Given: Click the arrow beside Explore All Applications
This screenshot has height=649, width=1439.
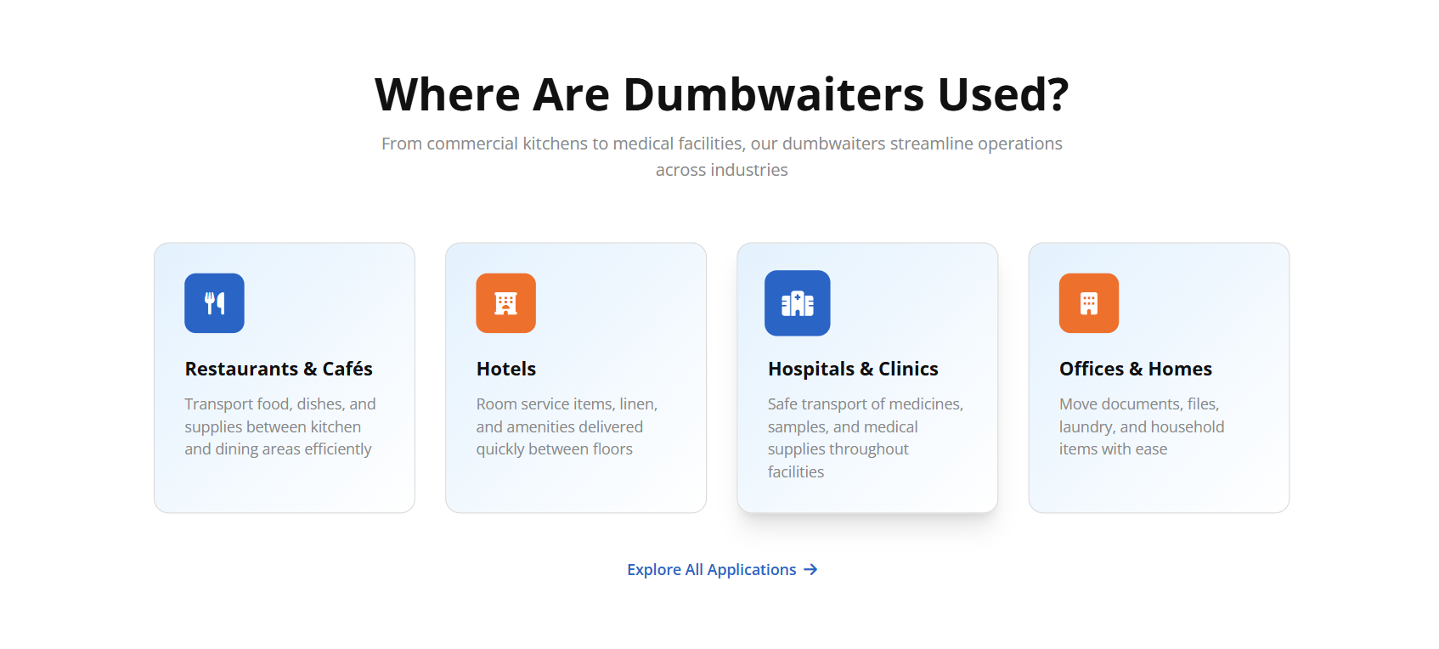Looking at the screenshot, I should tap(810, 570).
